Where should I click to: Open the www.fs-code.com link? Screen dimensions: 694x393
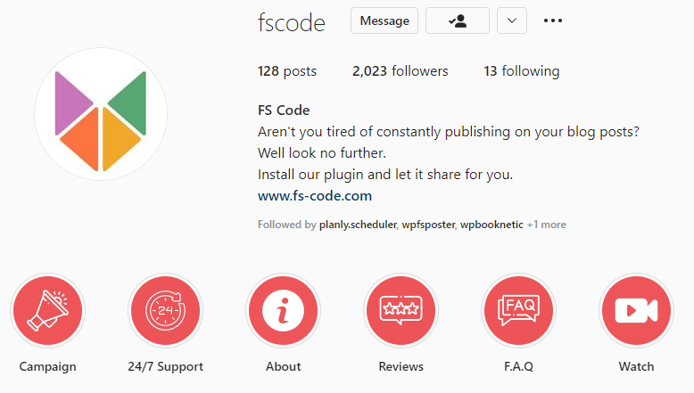[x=315, y=196]
